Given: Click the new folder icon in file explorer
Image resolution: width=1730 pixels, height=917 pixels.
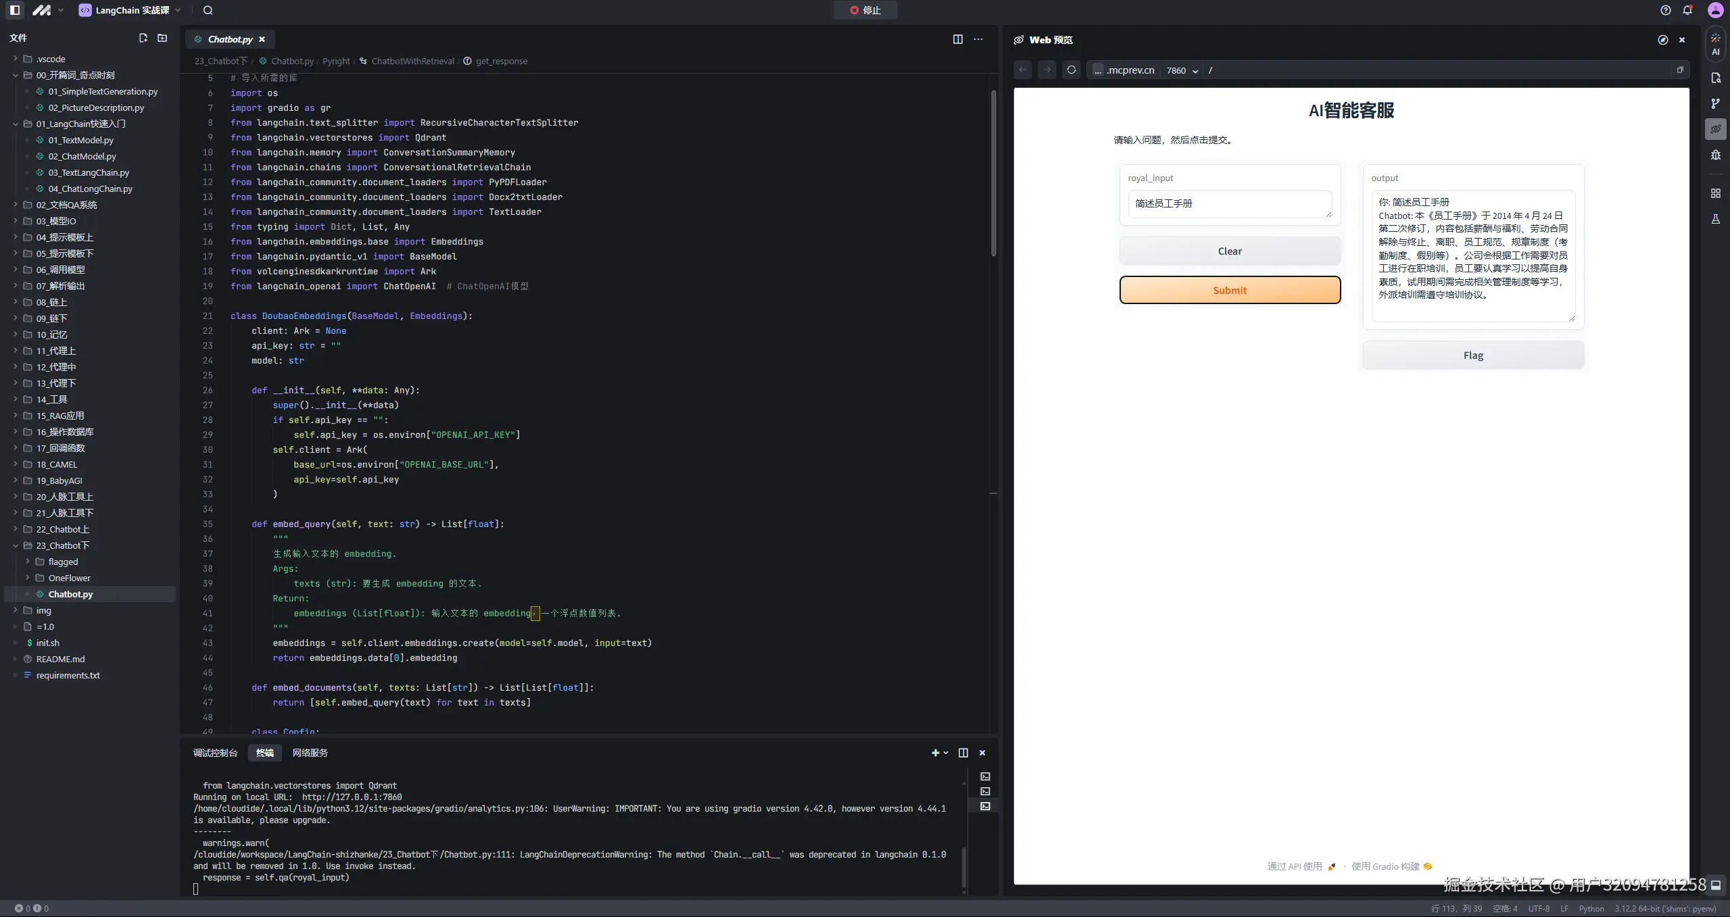Looking at the screenshot, I should click(162, 38).
